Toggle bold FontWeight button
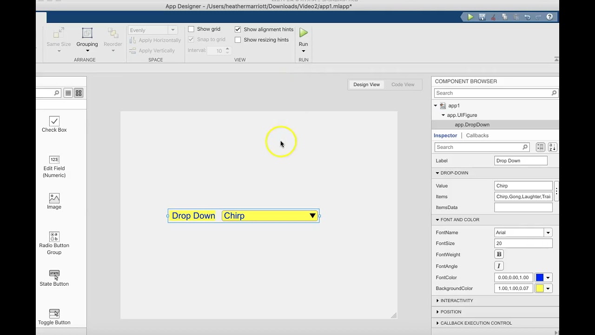The width and height of the screenshot is (595, 335). pos(499,255)
